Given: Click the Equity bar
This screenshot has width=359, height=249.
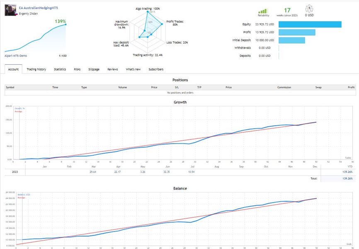Looking at the screenshot, I should point(310,24).
